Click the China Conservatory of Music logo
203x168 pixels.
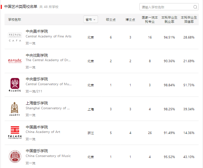tap(15, 156)
